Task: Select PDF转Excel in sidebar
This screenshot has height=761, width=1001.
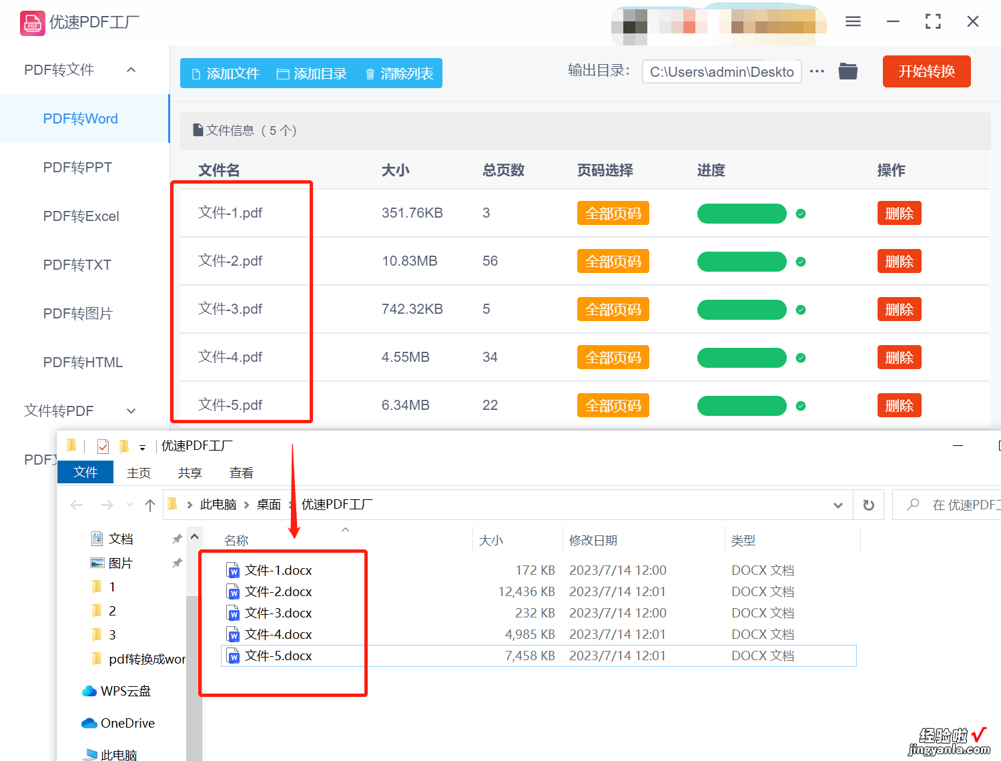Action: click(x=81, y=216)
